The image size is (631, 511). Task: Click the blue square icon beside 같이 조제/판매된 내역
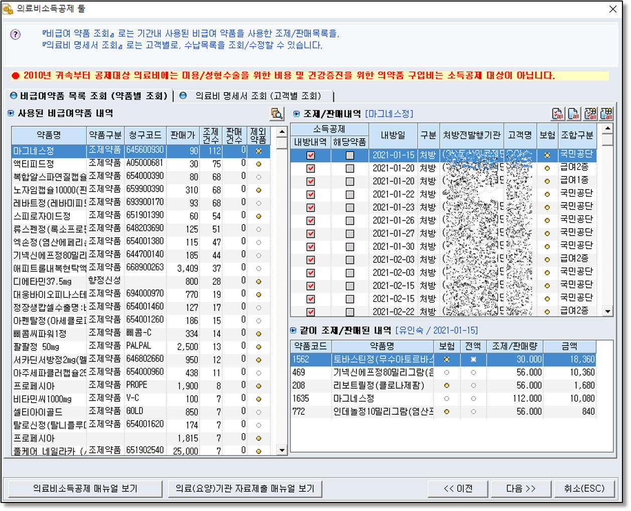click(x=293, y=330)
